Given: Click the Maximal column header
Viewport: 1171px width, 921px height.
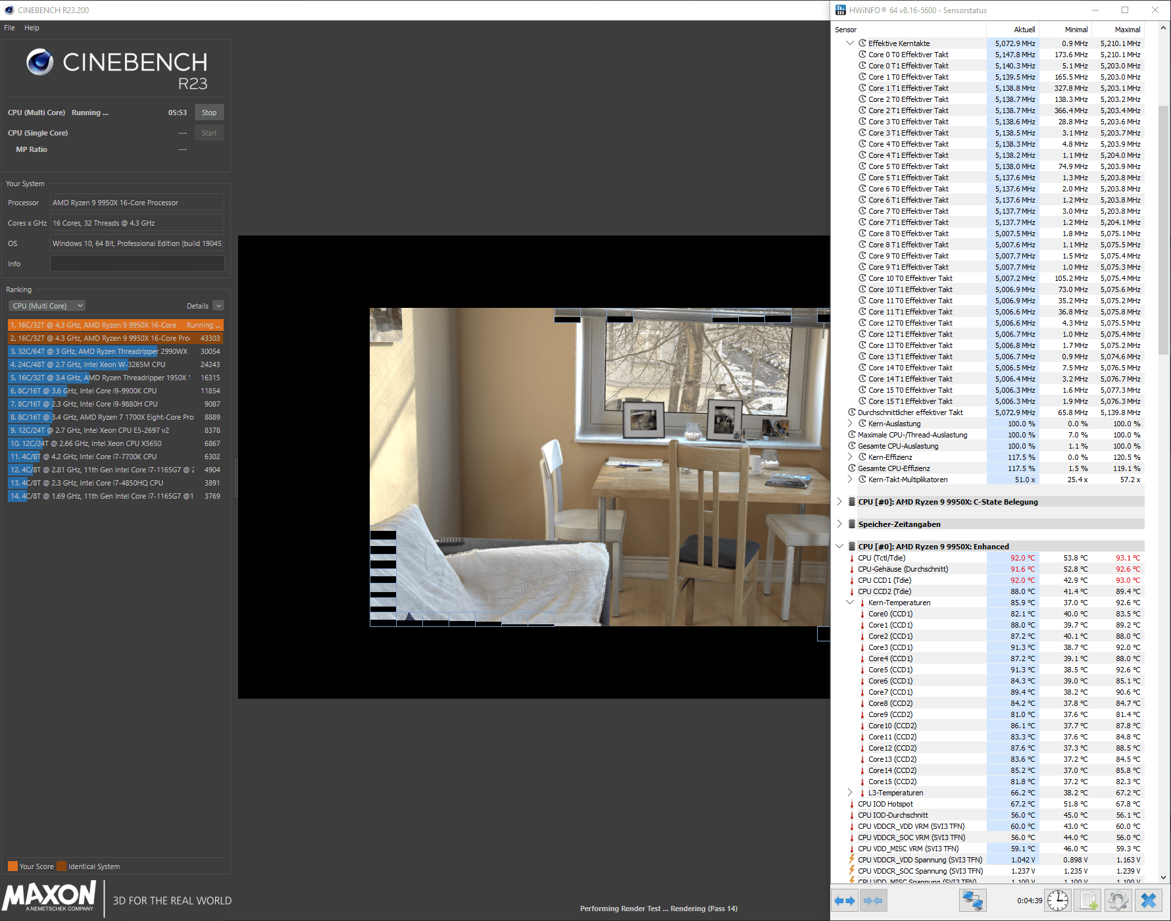Looking at the screenshot, I should 1118,30.
